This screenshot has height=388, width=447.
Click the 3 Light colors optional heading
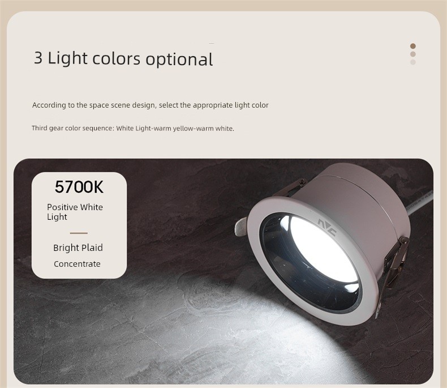[x=123, y=58]
